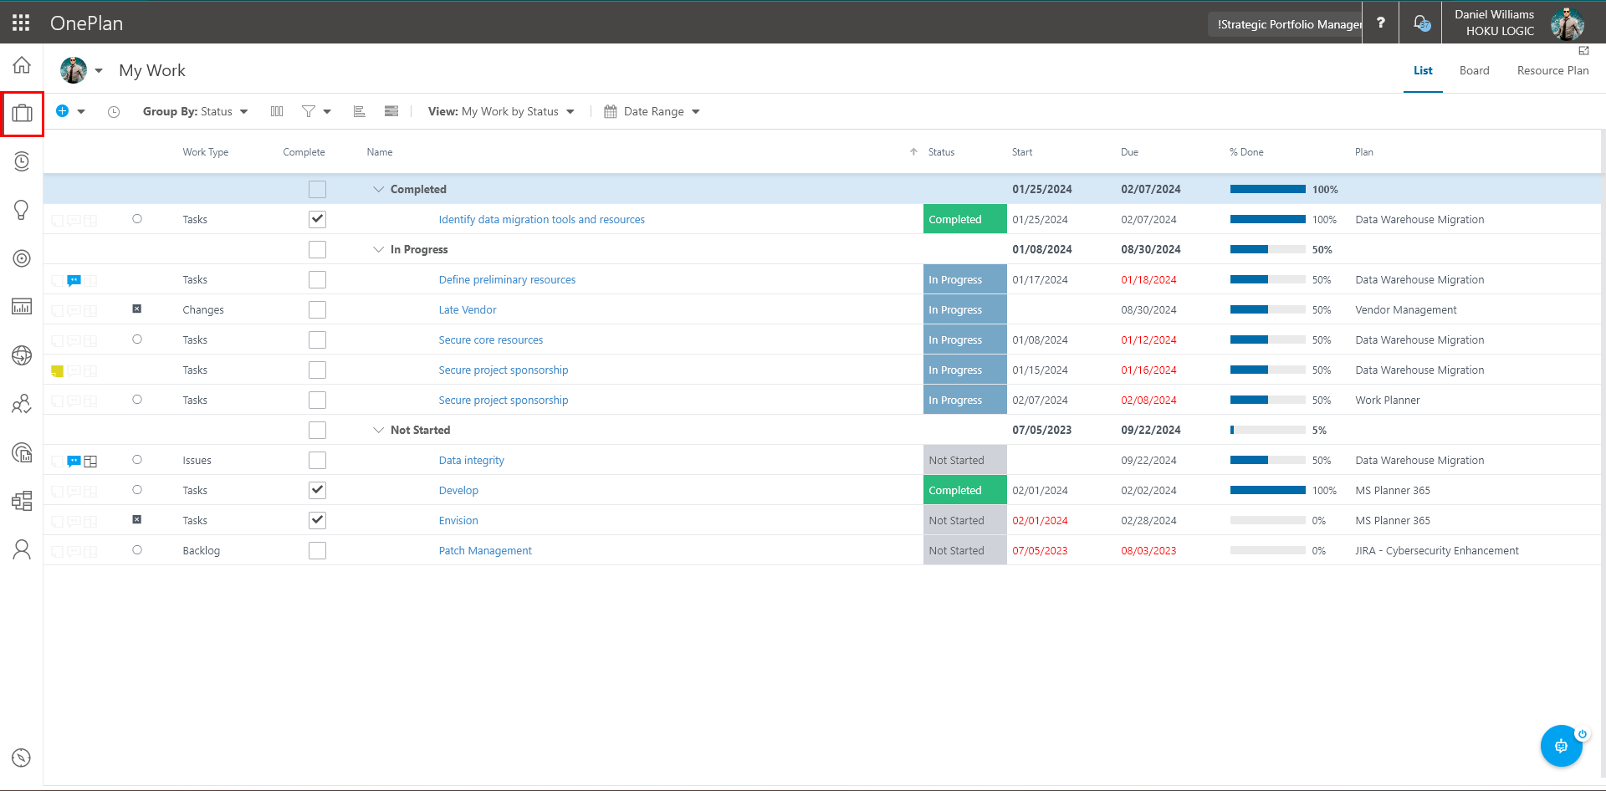Check Complete for Late Vendor

tap(317, 310)
